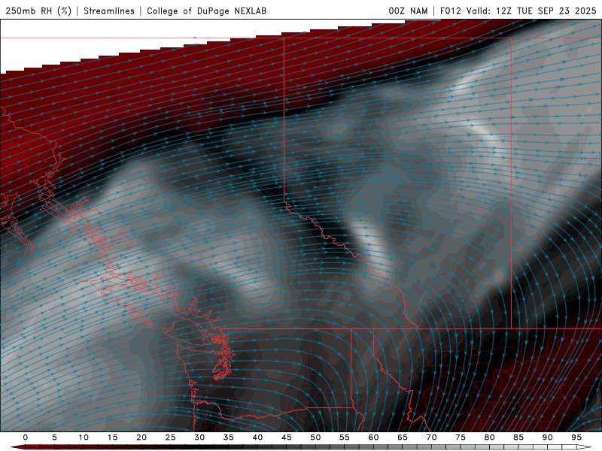
Task: Click the "0" color bar label
Action: point(26,437)
